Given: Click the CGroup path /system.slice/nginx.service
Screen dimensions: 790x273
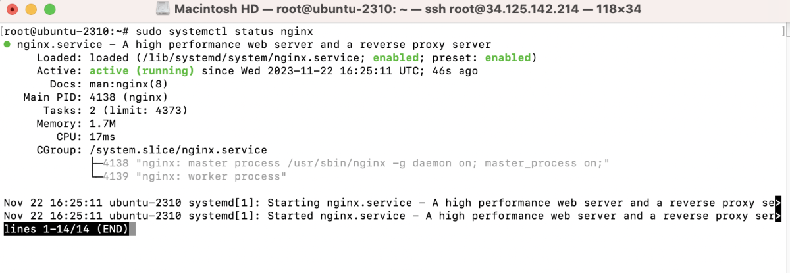Looking at the screenshot, I should click(x=178, y=150).
